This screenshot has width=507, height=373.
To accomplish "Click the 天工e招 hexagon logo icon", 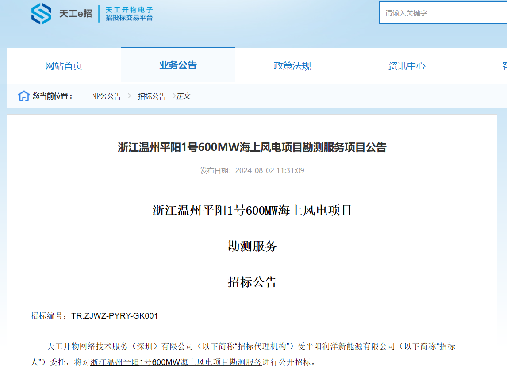I will (x=41, y=14).
